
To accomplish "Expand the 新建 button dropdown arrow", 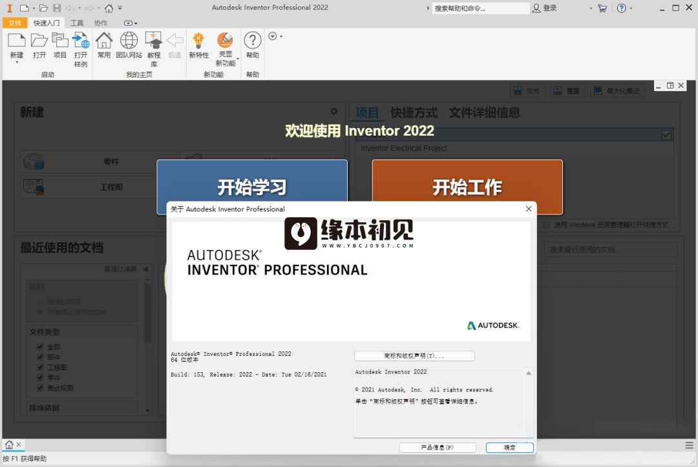I will pyautogui.click(x=17, y=62).
